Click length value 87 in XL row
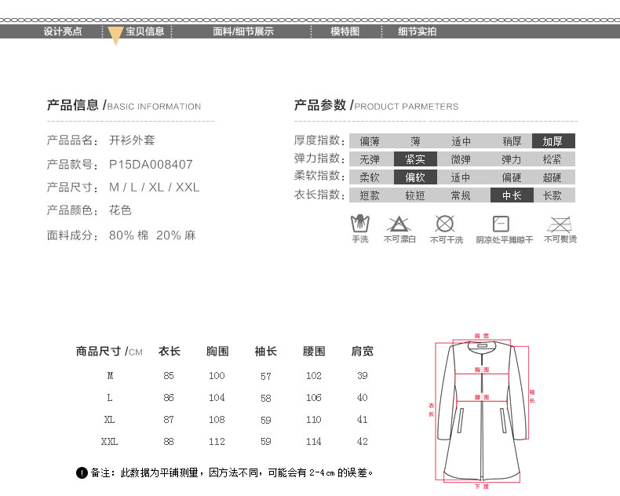The image size is (620, 496). pos(169,419)
